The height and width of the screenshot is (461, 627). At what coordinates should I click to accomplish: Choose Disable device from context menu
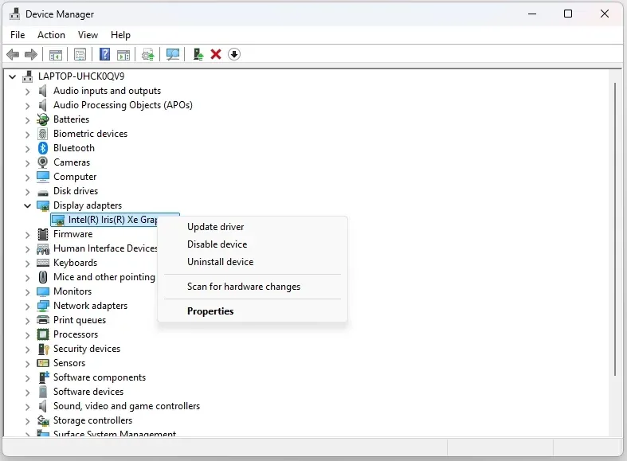tap(217, 244)
